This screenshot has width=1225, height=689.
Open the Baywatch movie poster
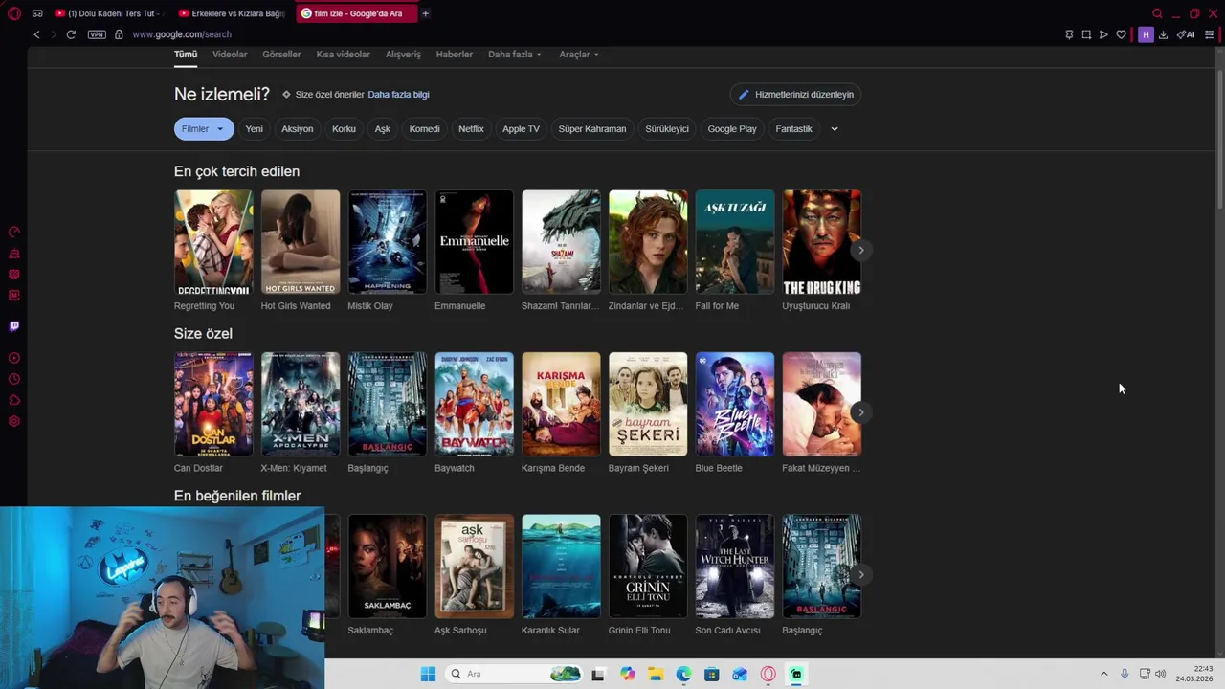coord(474,404)
